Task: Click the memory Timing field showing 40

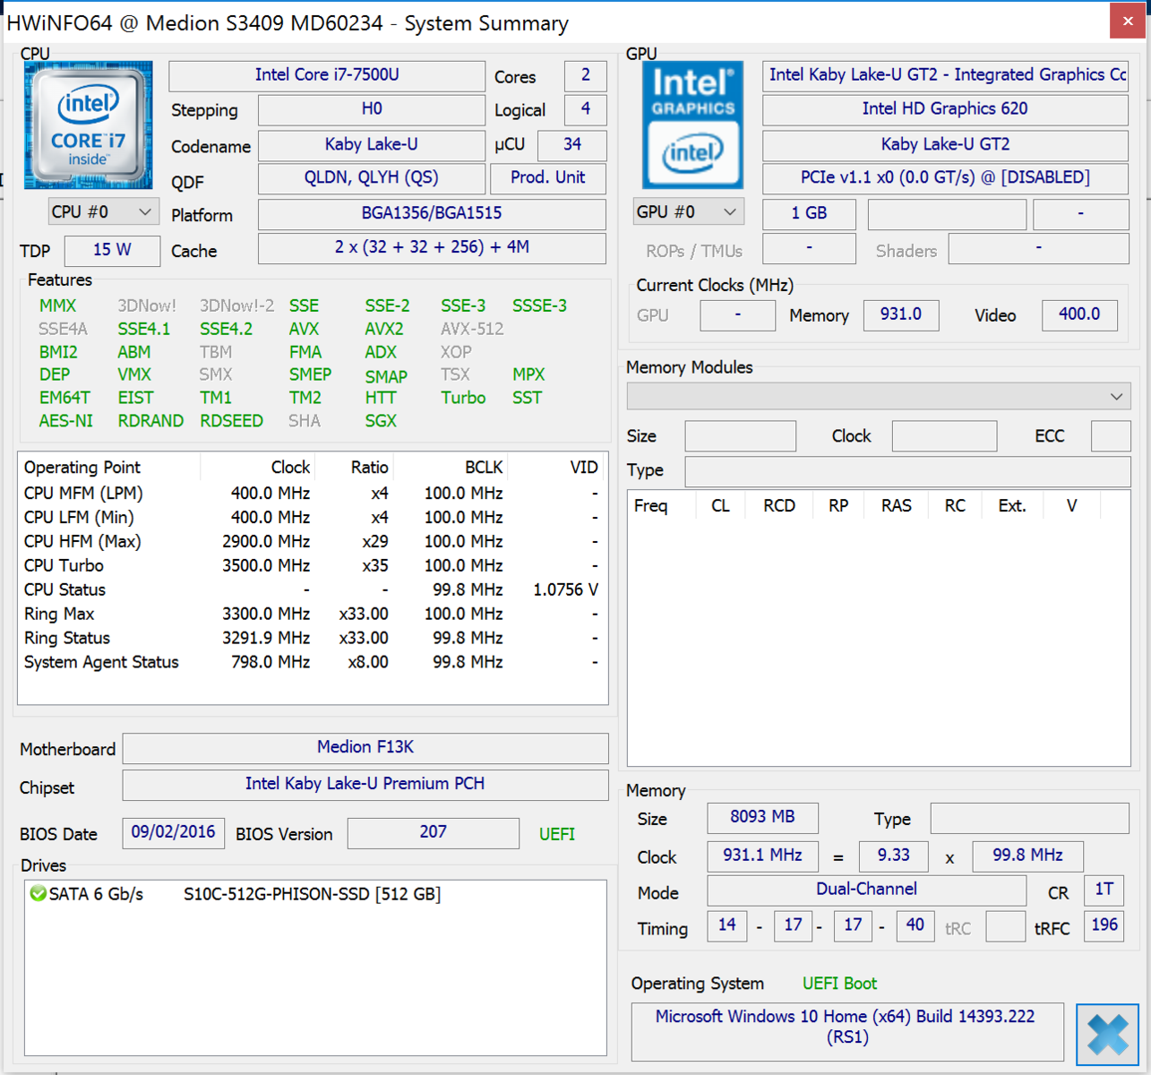Action: 915,926
